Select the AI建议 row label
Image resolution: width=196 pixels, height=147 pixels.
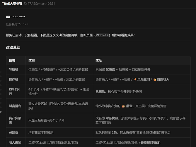13,133
